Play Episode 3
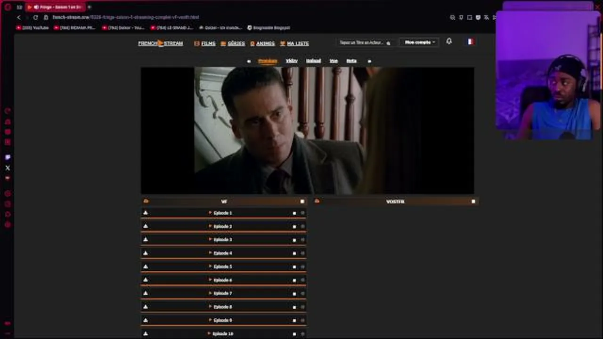This screenshot has width=603, height=339. [x=220, y=240]
